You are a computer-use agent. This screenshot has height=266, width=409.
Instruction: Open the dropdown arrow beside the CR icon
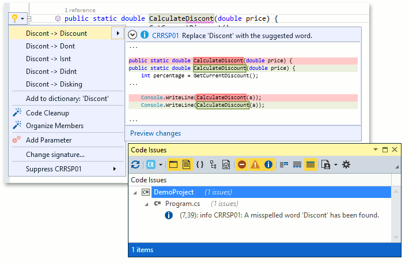(161, 164)
